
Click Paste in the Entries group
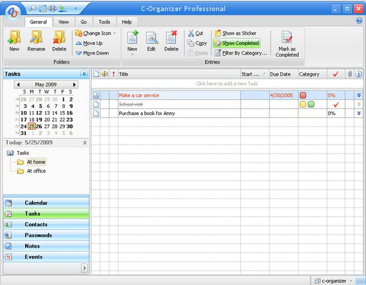click(198, 53)
